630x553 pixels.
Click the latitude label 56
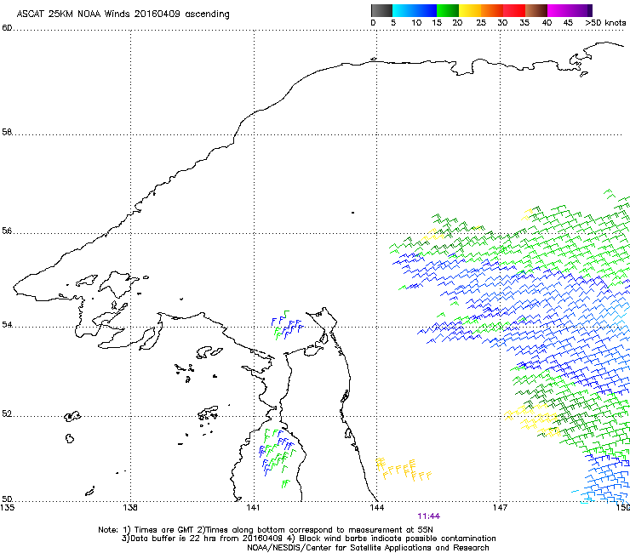[x=7, y=231]
